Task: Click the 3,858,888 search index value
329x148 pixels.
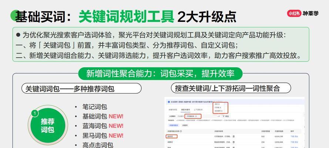Action: point(279,142)
